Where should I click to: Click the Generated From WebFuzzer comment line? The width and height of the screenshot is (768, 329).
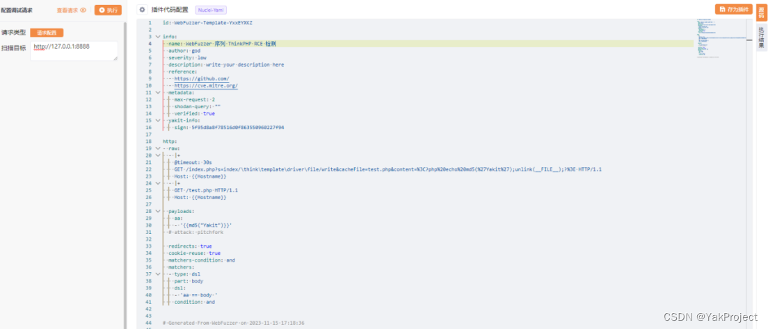[x=234, y=323]
